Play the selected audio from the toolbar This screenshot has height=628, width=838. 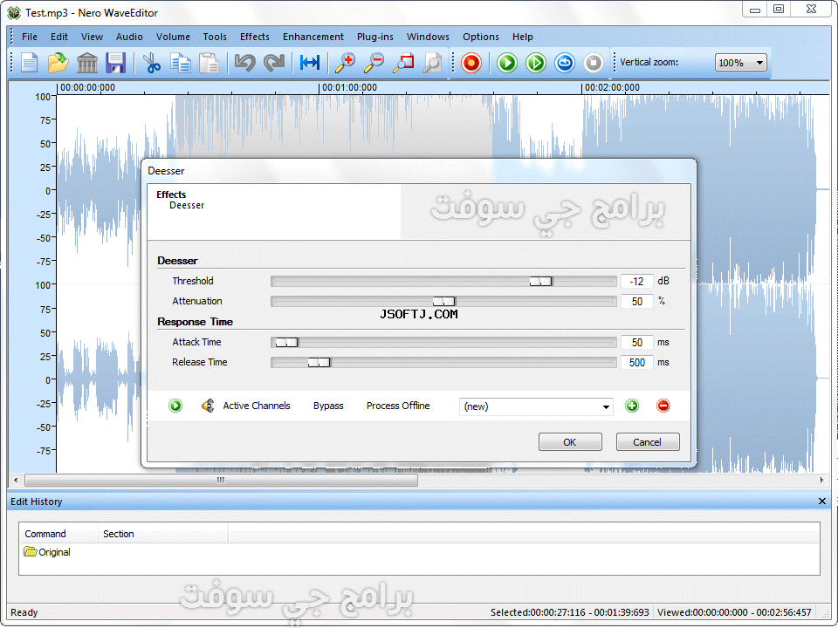click(x=535, y=63)
